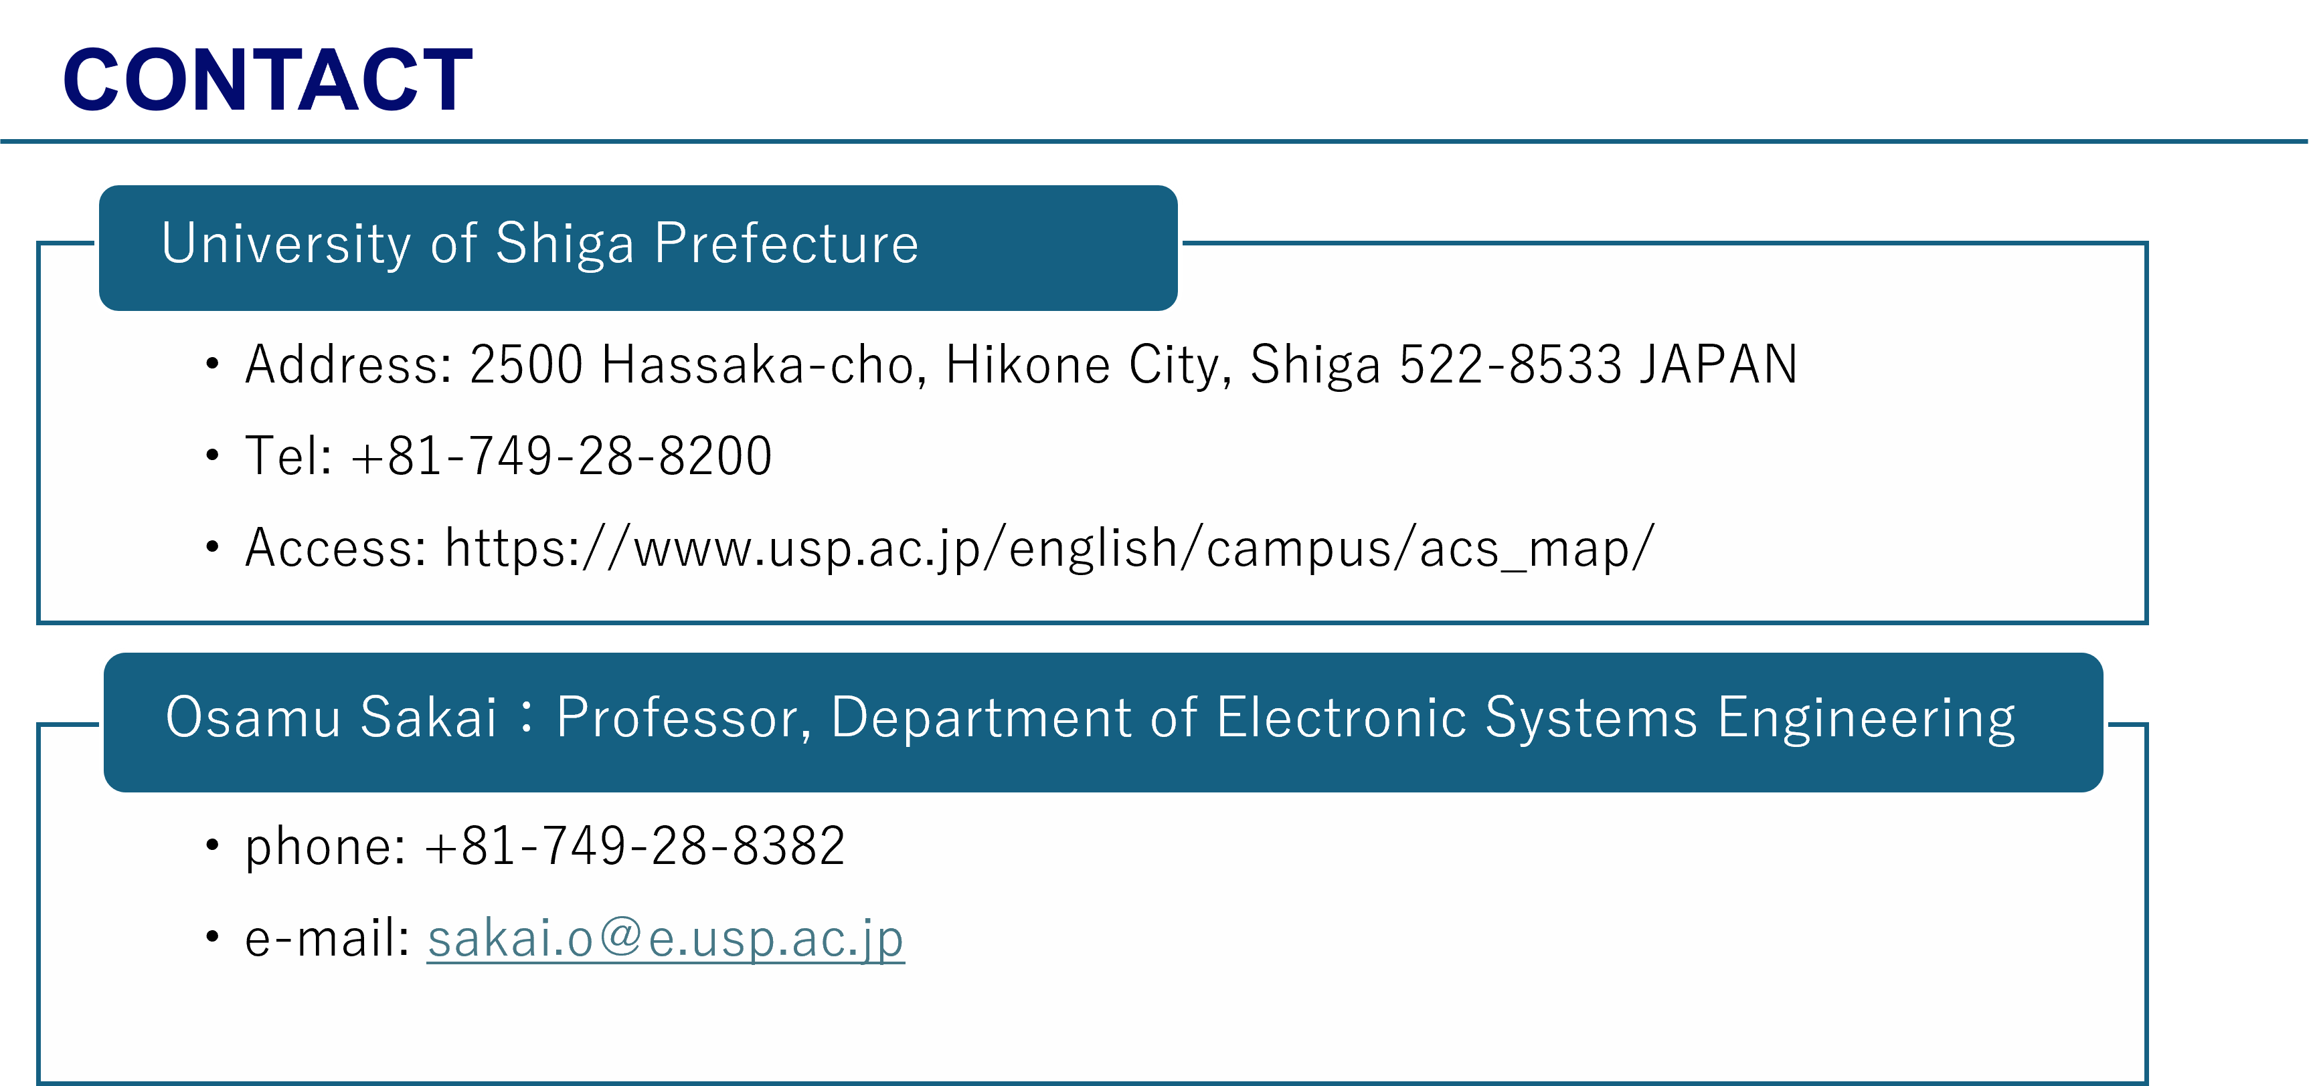Viewport: 2311px width, 1086px height.
Task: Click the word "Professor" in the header
Action: pyautogui.click(x=677, y=718)
